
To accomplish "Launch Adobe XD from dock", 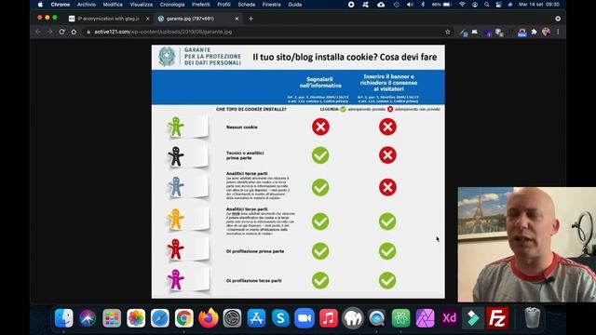I will (449, 318).
